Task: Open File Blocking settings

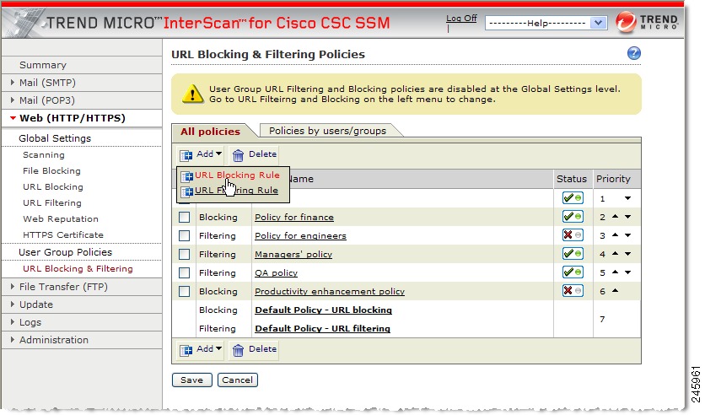Action: (51, 171)
